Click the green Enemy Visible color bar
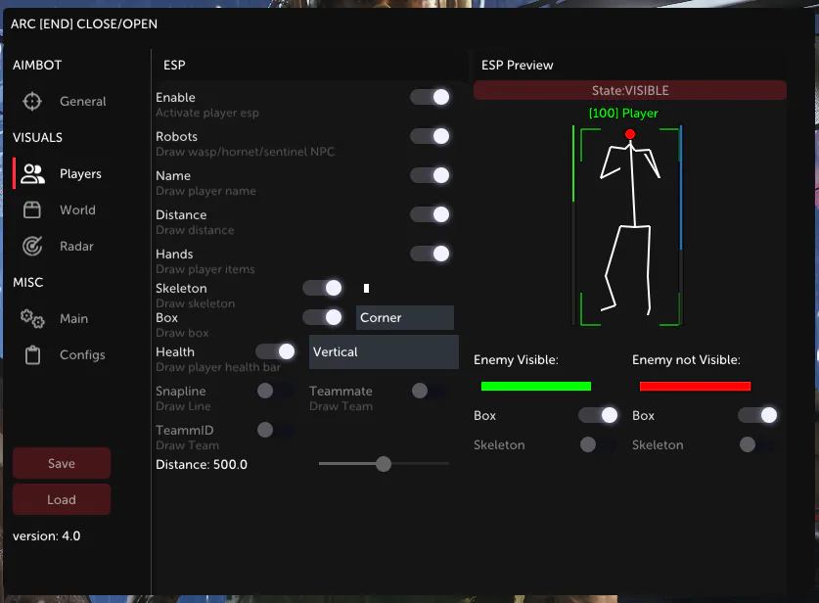819x603 pixels. [535, 386]
